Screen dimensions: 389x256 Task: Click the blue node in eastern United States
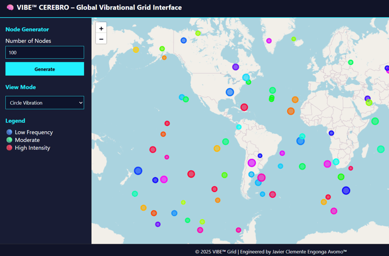click(x=230, y=92)
